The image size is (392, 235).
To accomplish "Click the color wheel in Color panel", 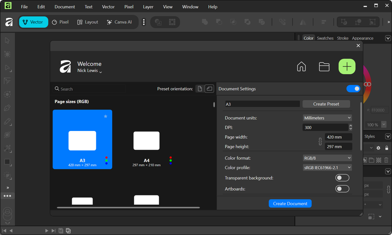I will [367, 84].
